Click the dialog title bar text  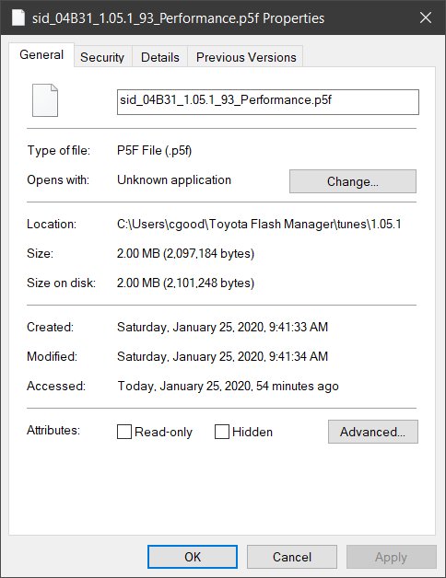click(x=179, y=18)
